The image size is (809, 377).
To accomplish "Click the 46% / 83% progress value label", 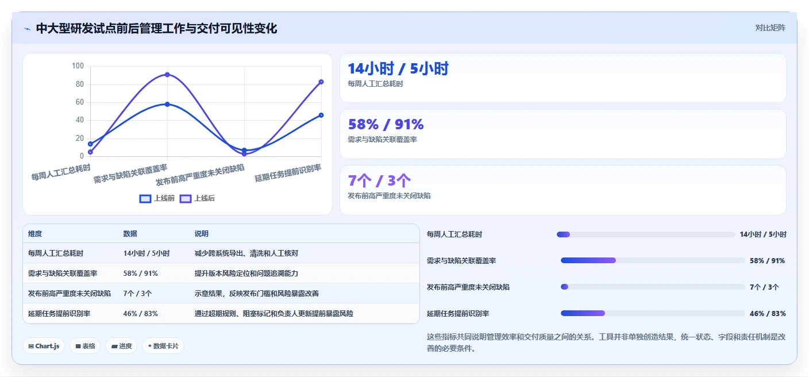I will [768, 314].
